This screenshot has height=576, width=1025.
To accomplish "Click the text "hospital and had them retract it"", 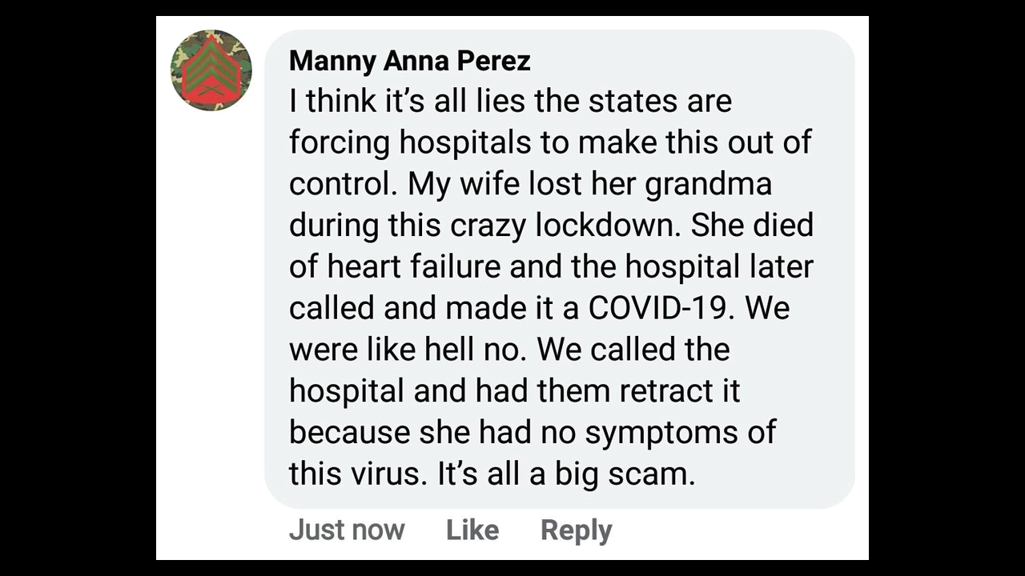I will [x=514, y=391].
